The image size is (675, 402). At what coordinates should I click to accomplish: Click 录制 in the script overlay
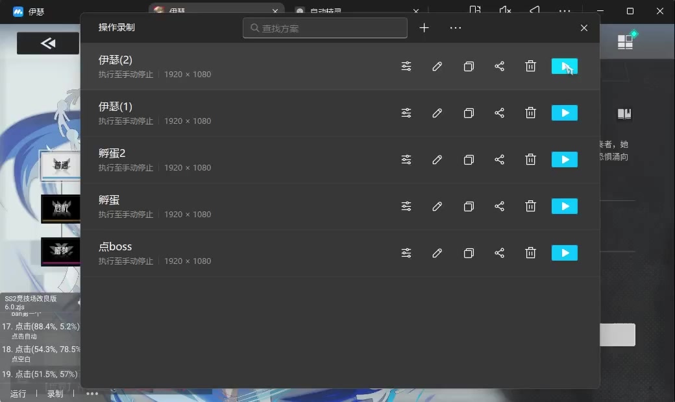point(55,394)
